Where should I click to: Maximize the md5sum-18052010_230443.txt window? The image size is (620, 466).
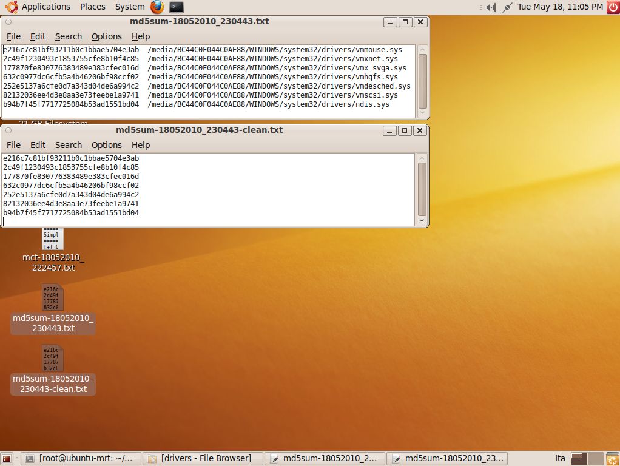click(405, 22)
